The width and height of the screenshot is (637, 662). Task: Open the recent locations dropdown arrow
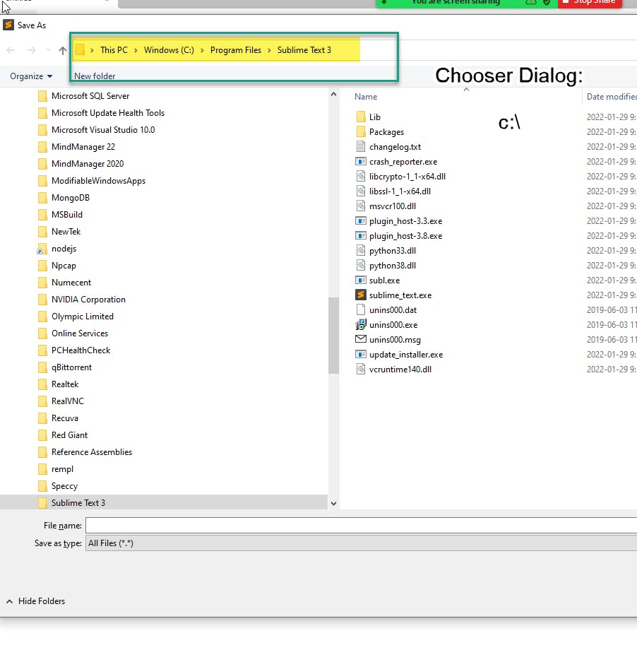click(x=48, y=50)
